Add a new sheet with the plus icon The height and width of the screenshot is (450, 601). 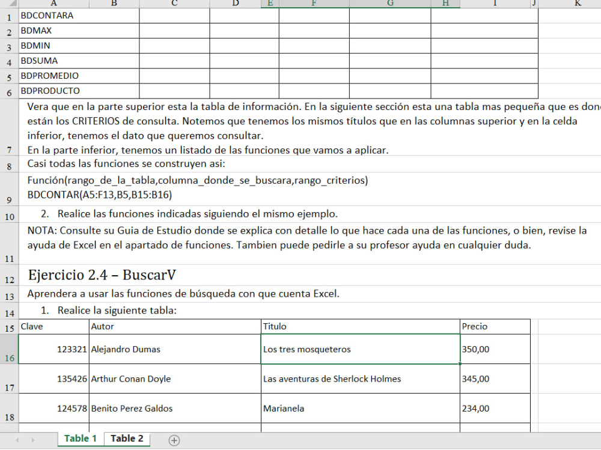pyautogui.click(x=174, y=440)
